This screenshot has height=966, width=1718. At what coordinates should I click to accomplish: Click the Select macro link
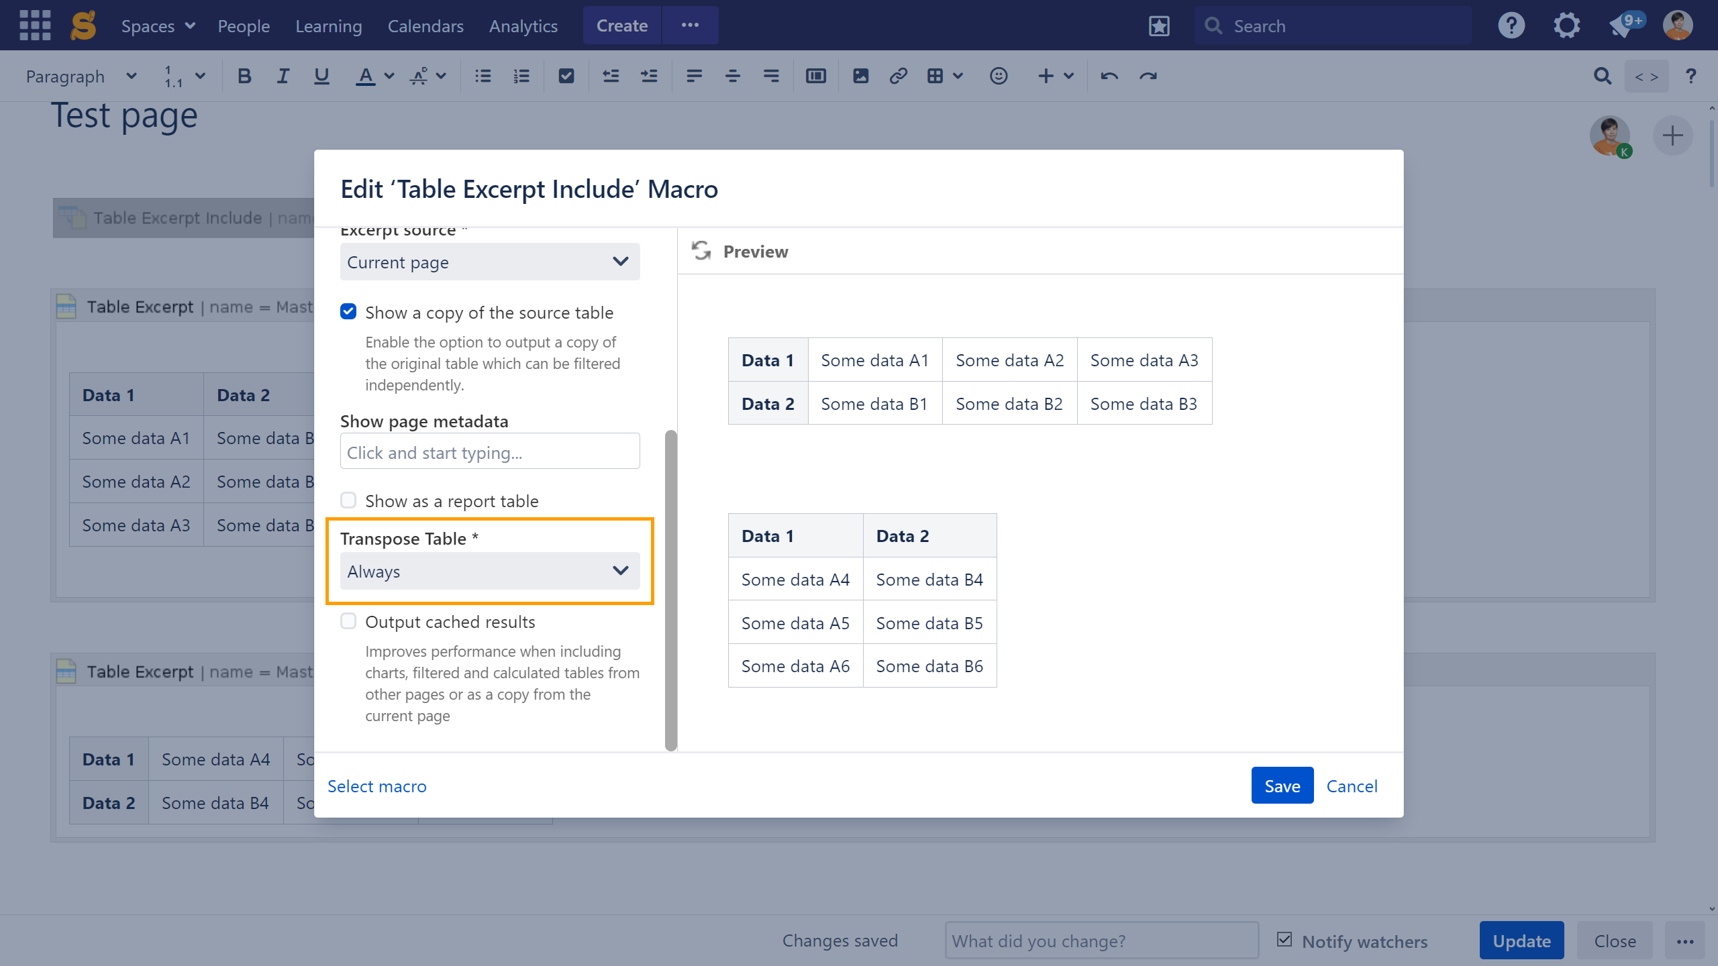(377, 786)
